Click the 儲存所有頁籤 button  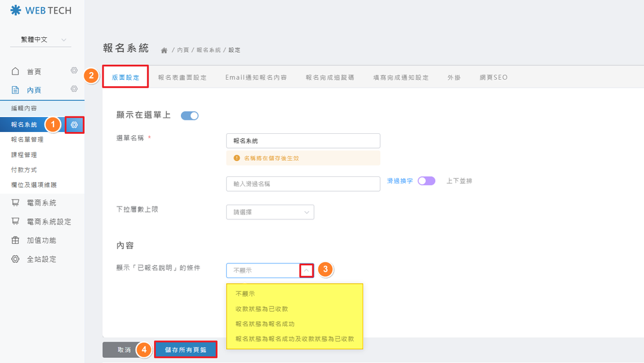click(x=185, y=349)
